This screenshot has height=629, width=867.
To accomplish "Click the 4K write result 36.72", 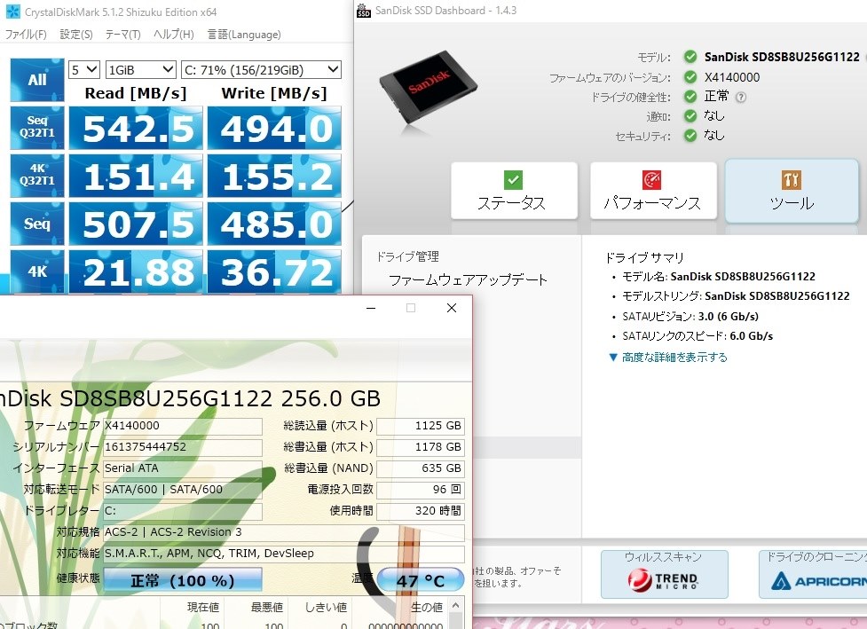I will 274,272.
